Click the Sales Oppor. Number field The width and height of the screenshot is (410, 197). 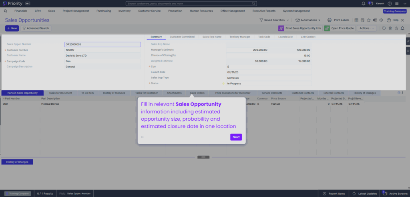coord(102,44)
